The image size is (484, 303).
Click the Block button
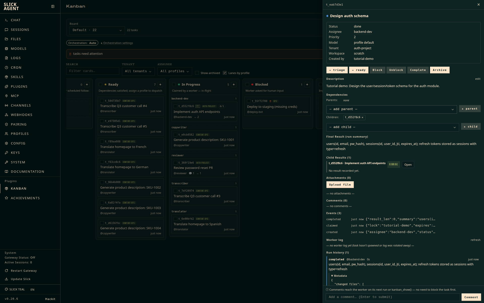pos(377,70)
